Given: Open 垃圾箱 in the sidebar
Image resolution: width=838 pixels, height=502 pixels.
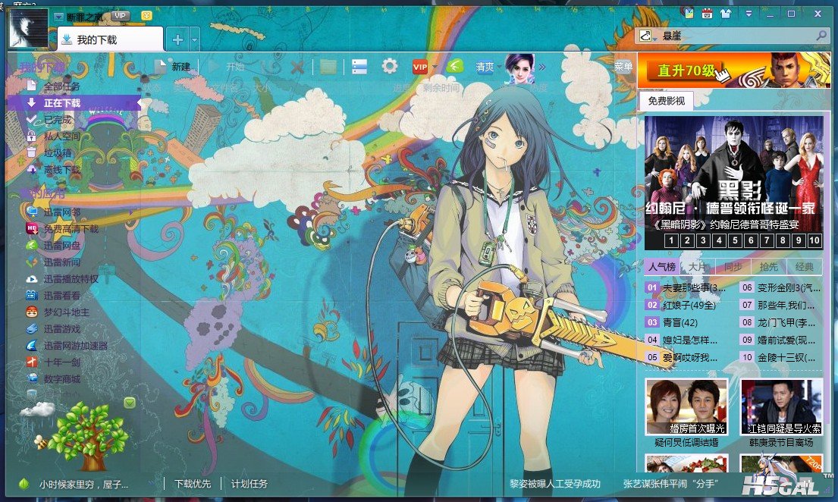Looking at the screenshot, I should [x=57, y=153].
